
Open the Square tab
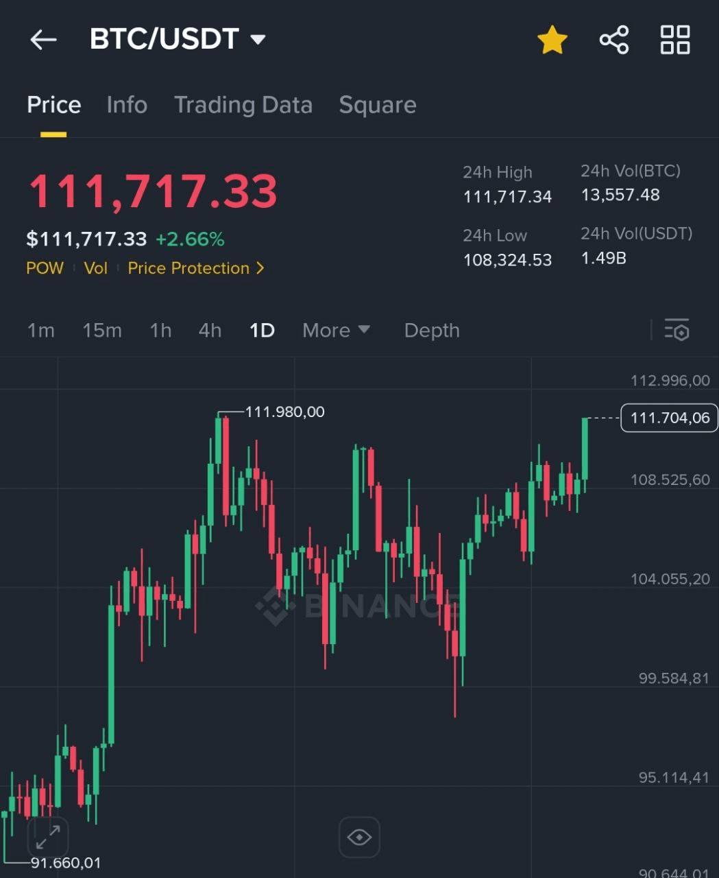[x=378, y=105]
